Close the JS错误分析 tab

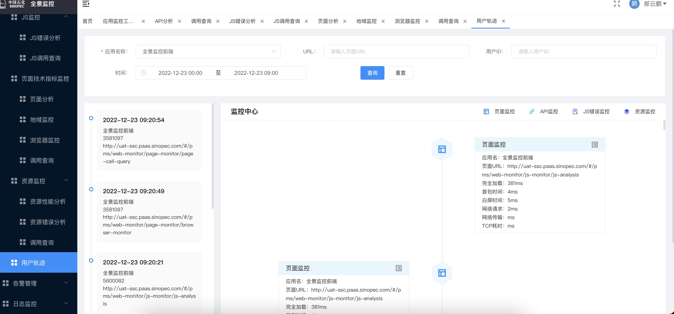(x=262, y=21)
